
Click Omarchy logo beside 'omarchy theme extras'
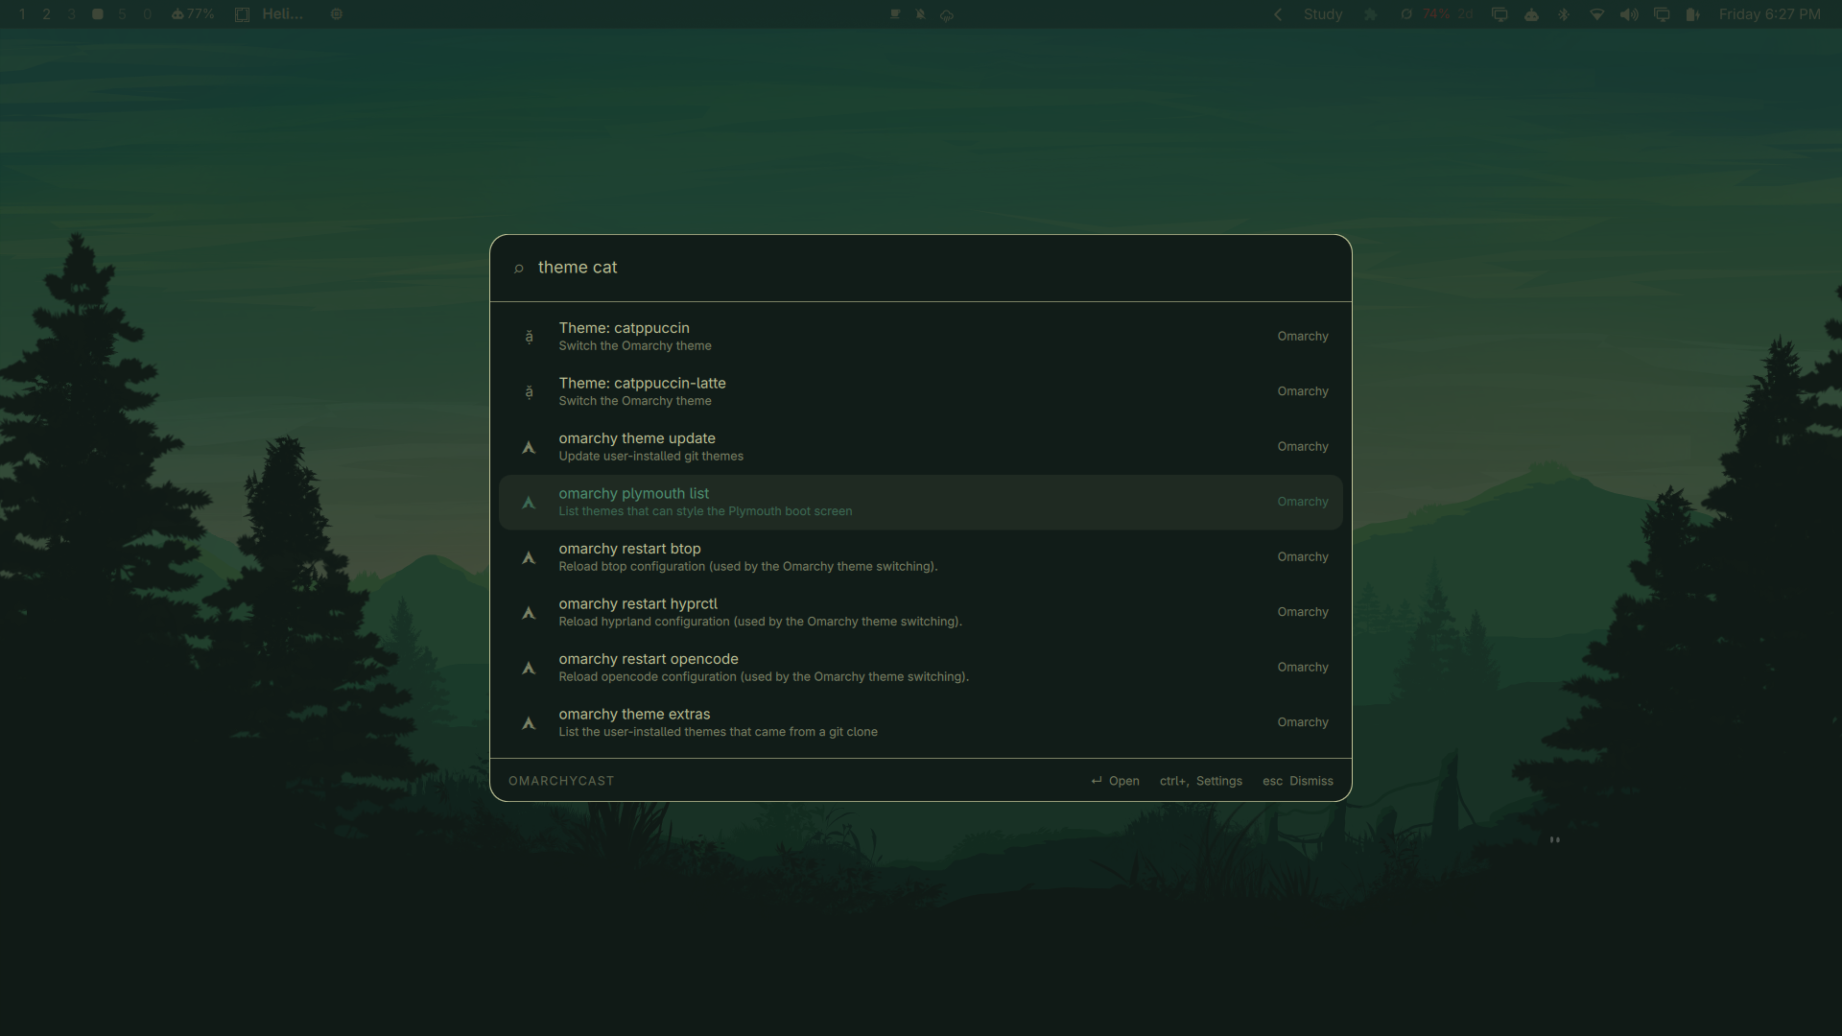(529, 723)
